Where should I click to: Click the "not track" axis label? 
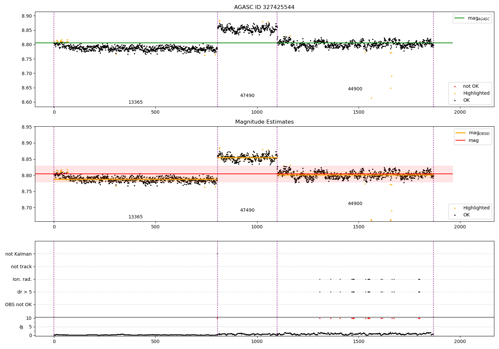tap(21, 267)
